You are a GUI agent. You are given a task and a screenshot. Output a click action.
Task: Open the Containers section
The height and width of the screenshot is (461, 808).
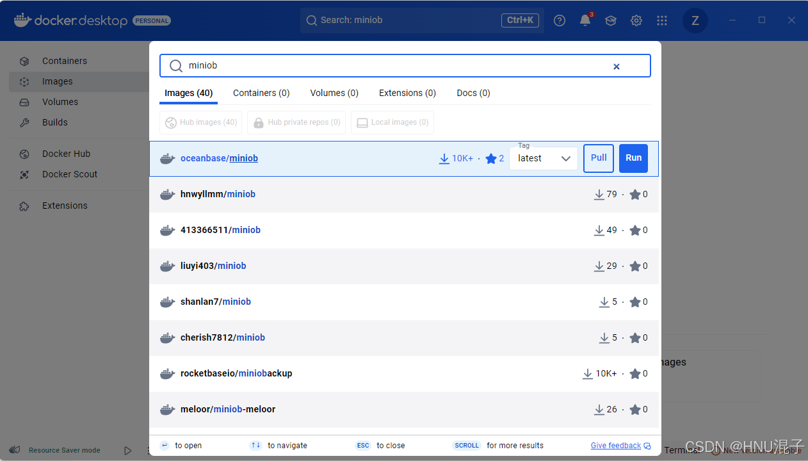pos(65,61)
